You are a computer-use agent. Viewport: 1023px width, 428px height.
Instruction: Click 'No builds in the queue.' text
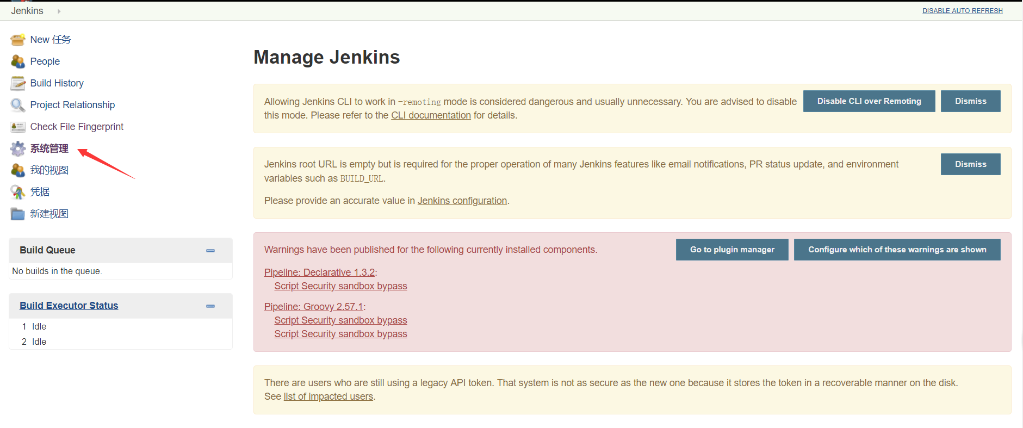coord(57,271)
